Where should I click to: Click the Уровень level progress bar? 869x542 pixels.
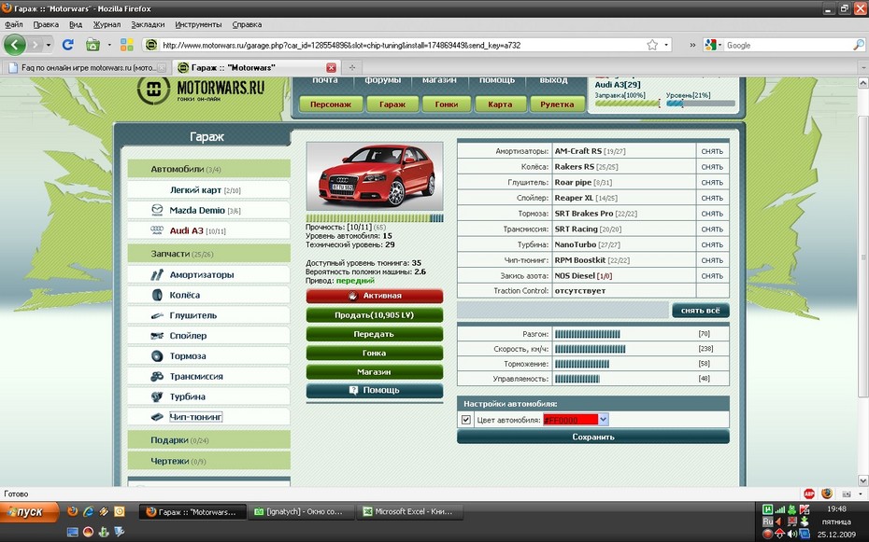click(701, 104)
